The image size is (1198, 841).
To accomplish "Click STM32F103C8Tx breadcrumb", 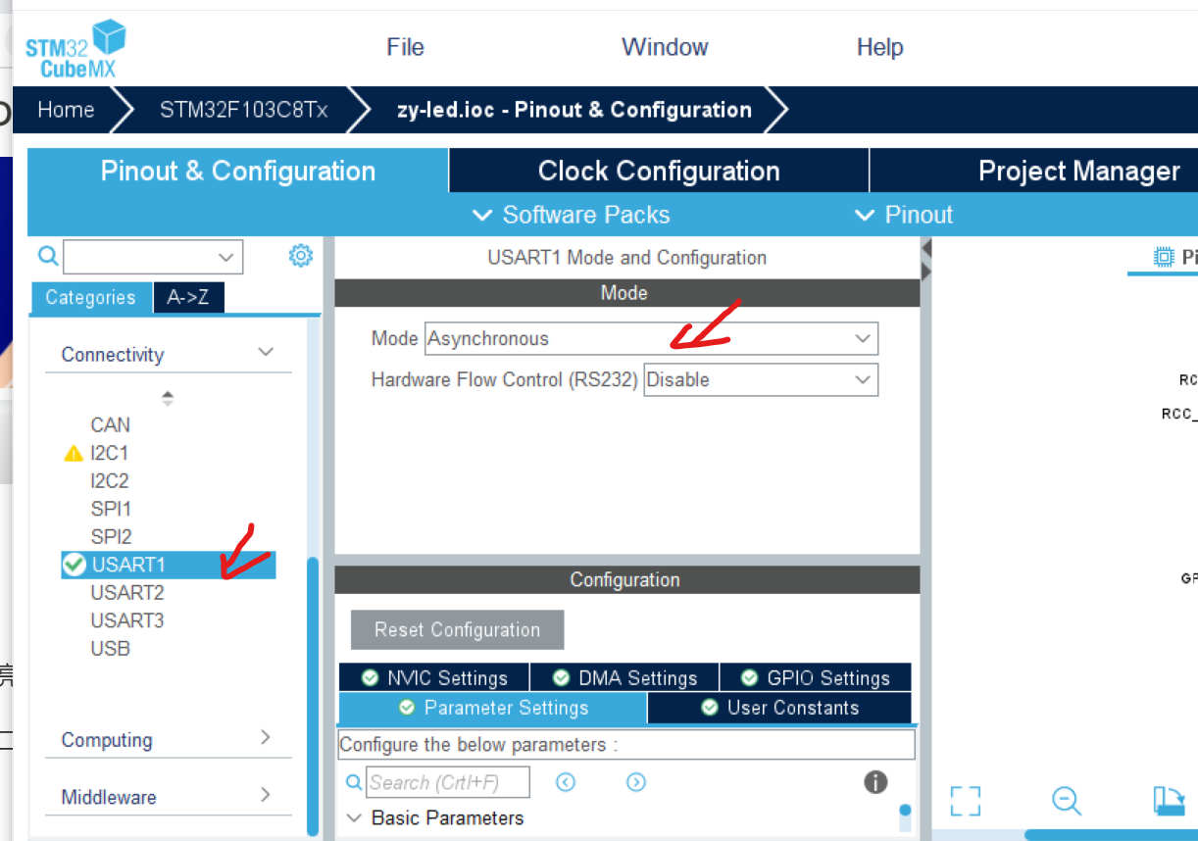I will pyautogui.click(x=243, y=110).
